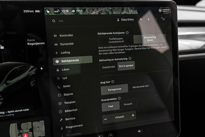Image resolution: width=205 pixels, height=137 pixels.
Task: Show info for Selvkjørende funksjoner
Action: tap(127, 32)
